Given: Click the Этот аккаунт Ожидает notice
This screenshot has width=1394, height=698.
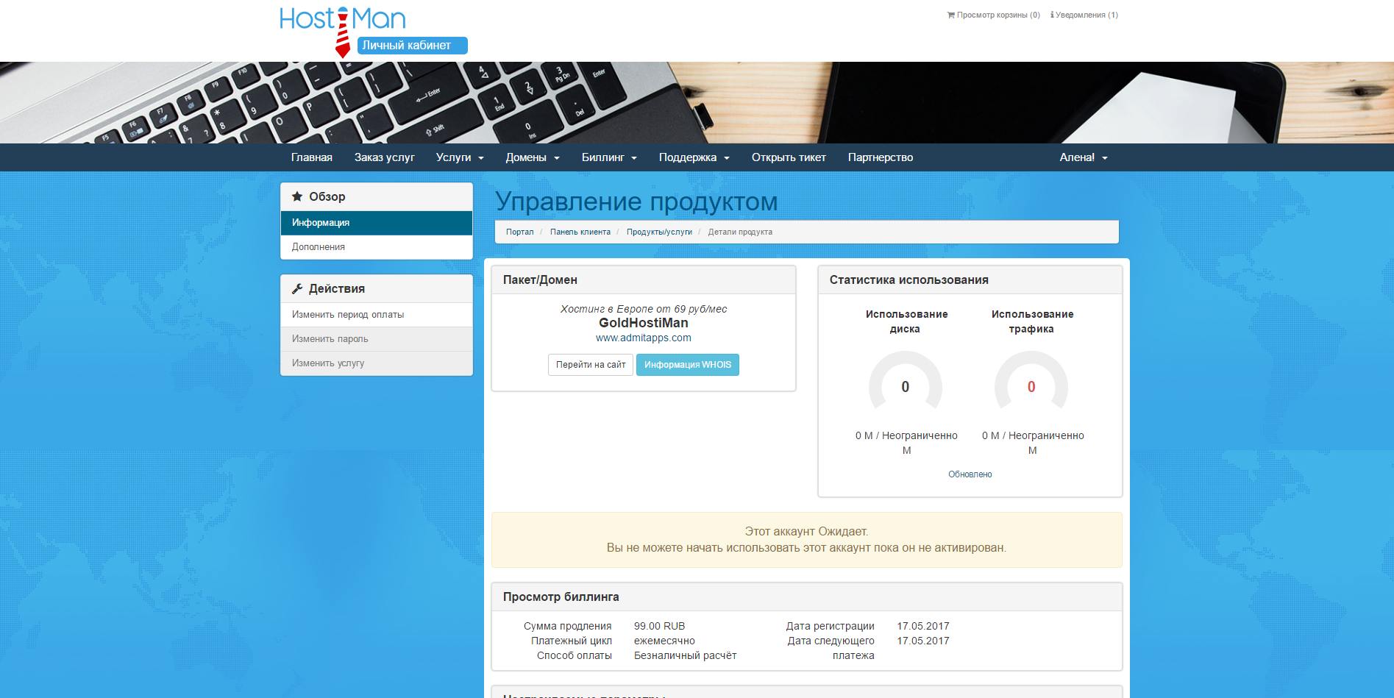Looking at the screenshot, I should click(807, 540).
